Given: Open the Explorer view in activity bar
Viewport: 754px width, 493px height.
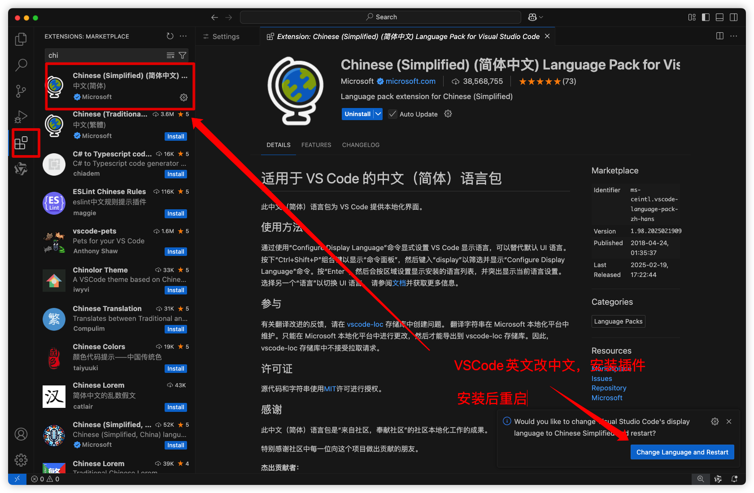Looking at the screenshot, I should pos(21,39).
